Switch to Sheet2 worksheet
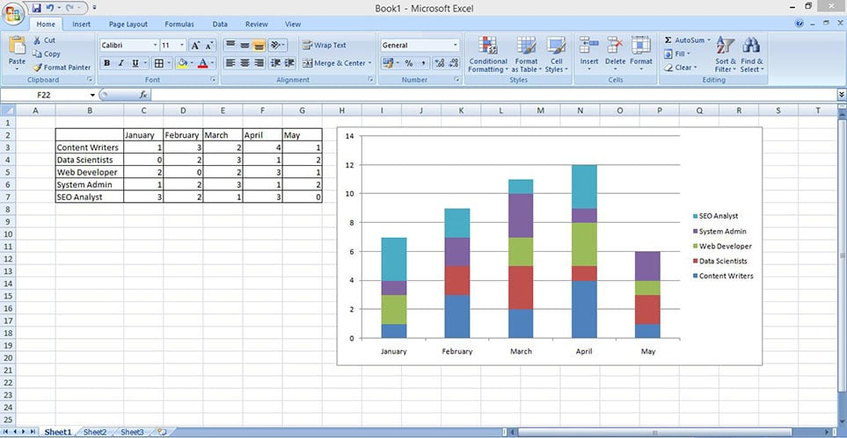The image size is (847, 438). [x=95, y=432]
